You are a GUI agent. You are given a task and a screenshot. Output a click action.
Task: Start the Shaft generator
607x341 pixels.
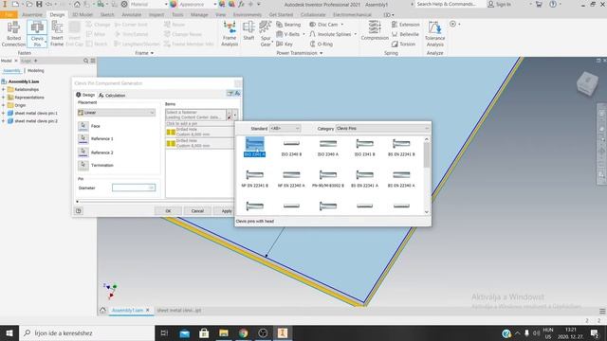pos(248,31)
